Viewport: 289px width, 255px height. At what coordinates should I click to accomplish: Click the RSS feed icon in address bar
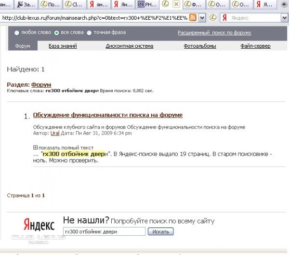193,17
